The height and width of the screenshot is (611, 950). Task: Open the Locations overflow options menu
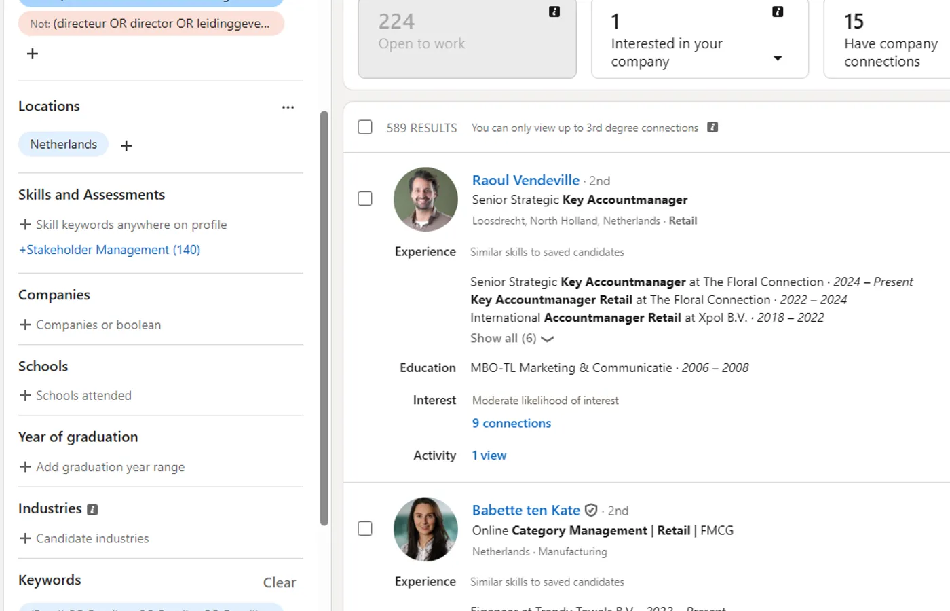point(288,107)
